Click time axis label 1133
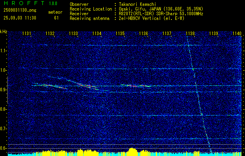 (74, 33)
